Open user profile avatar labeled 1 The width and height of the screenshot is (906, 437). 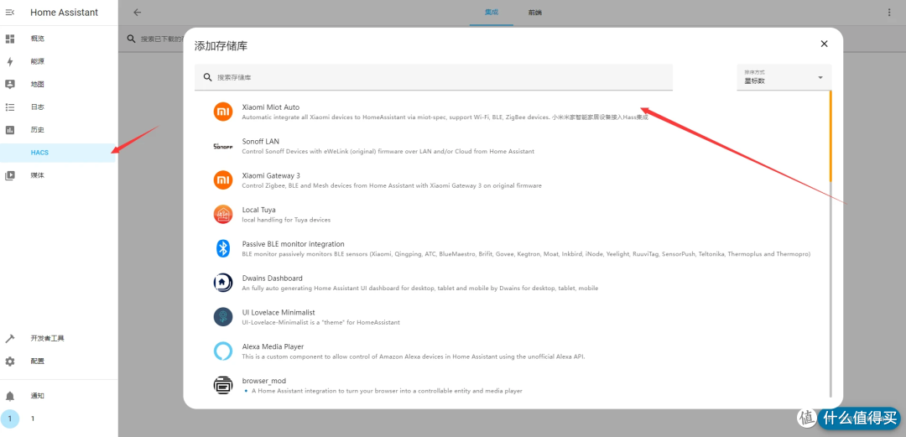click(x=10, y=419)
